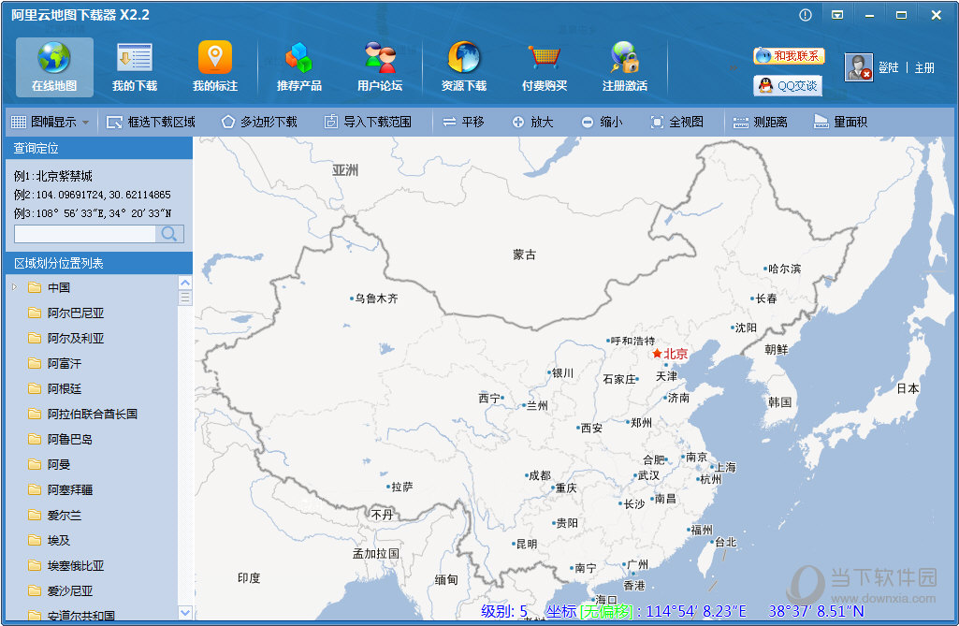Select the 框选下载区域 box selection tool

(151, 123)
